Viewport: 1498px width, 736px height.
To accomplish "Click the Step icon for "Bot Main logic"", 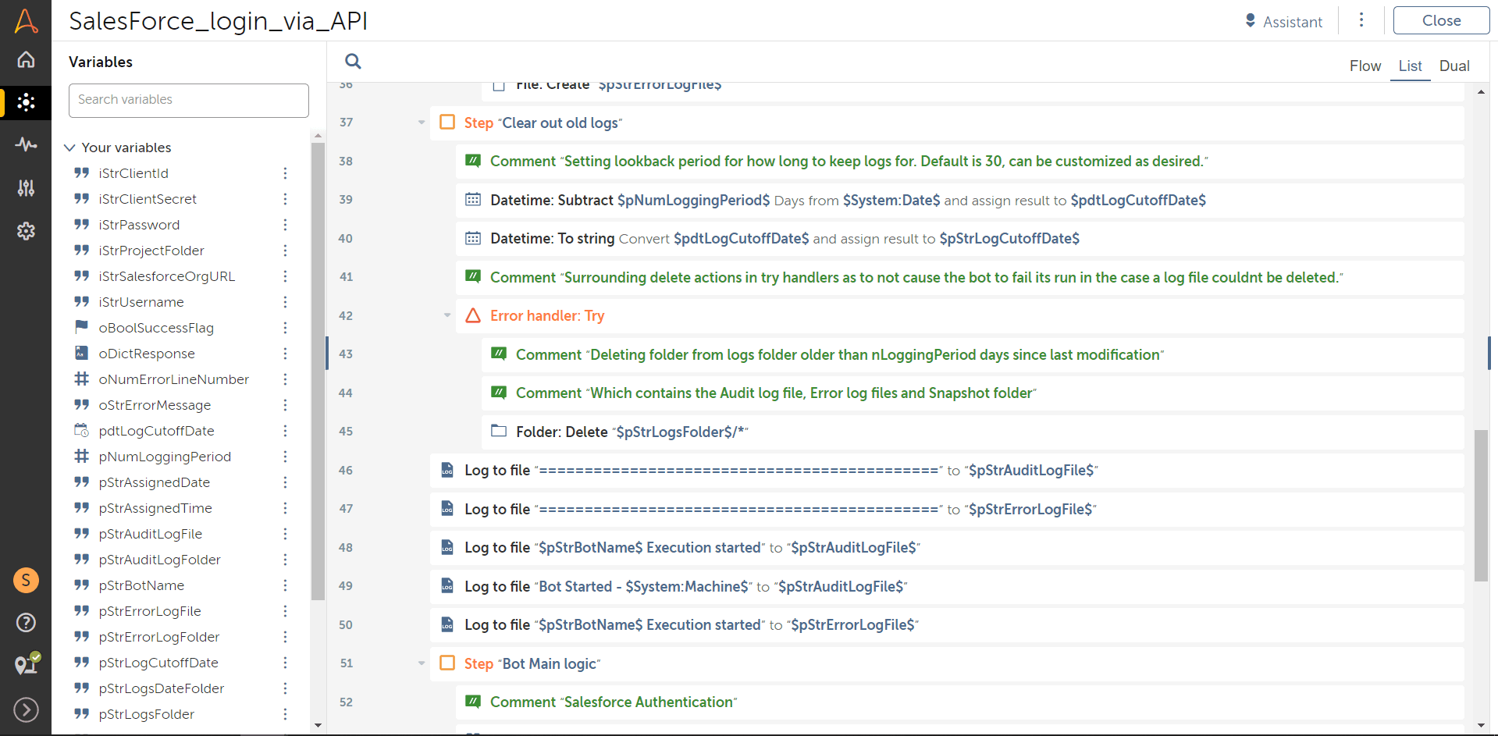I will point(447,663).
